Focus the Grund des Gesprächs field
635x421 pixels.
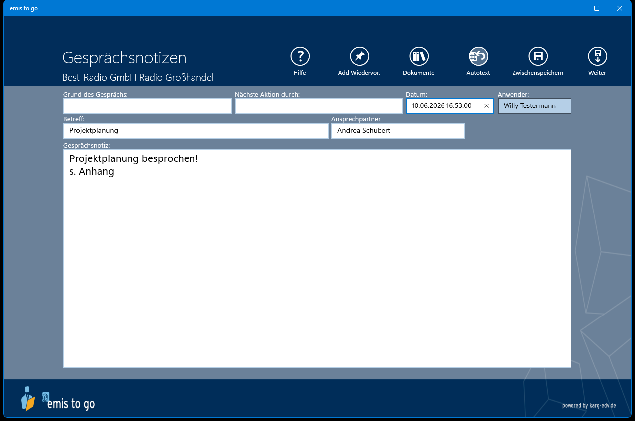148,106
